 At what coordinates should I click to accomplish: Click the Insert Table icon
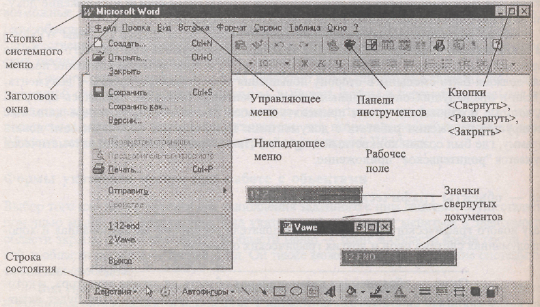click(x=387, y=45)
